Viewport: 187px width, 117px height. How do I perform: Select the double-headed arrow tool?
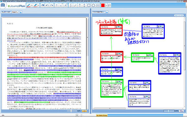point(84,6)
